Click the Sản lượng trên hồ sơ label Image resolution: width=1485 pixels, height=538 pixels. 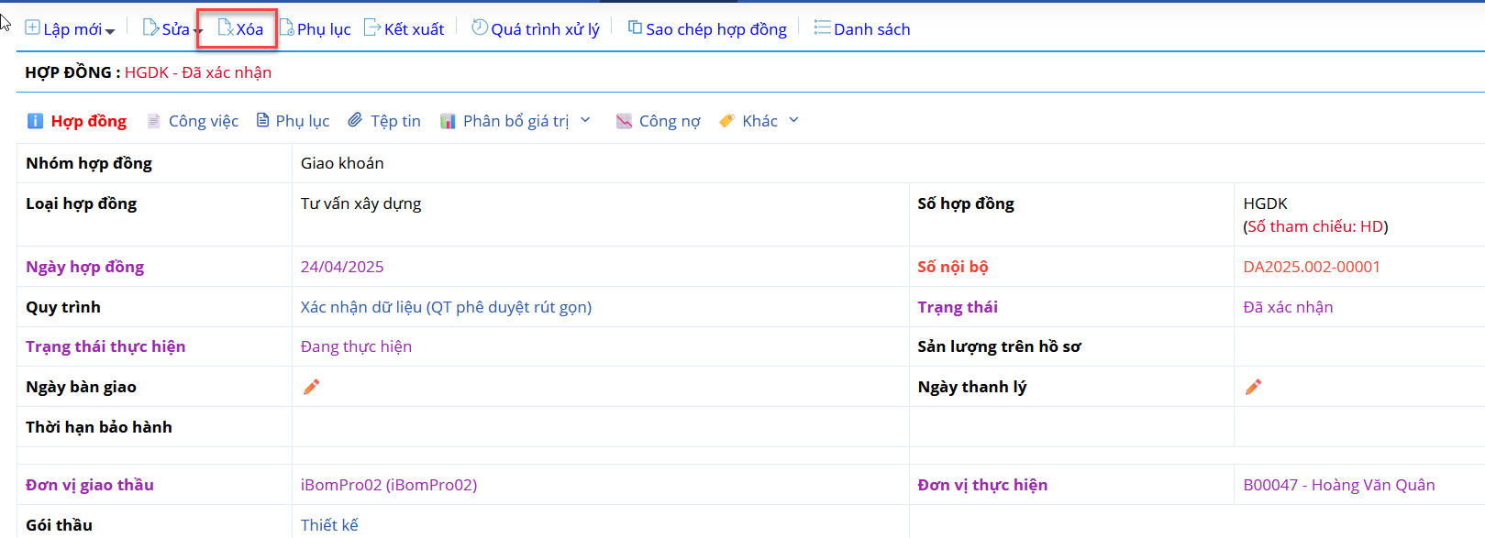999,346
